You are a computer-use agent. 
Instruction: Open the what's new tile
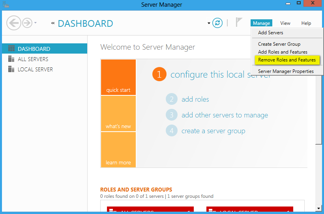click(118, 114)
